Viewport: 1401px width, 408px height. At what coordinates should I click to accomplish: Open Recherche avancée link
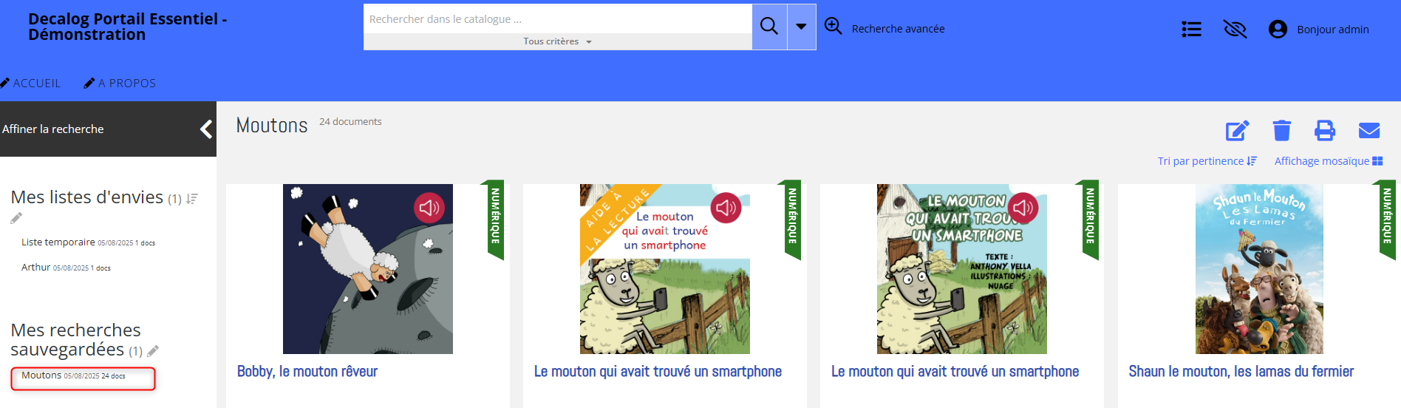(898, 29)
